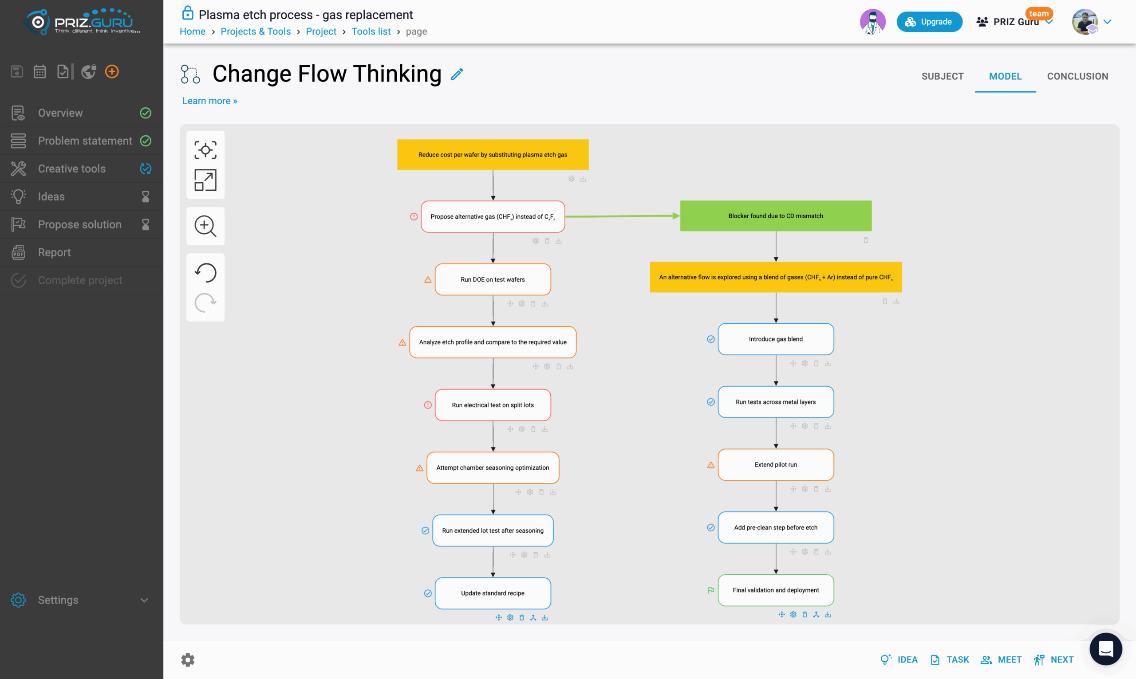
Task: Click the zoom-in magnifier icon
Action: pos(205,226)
